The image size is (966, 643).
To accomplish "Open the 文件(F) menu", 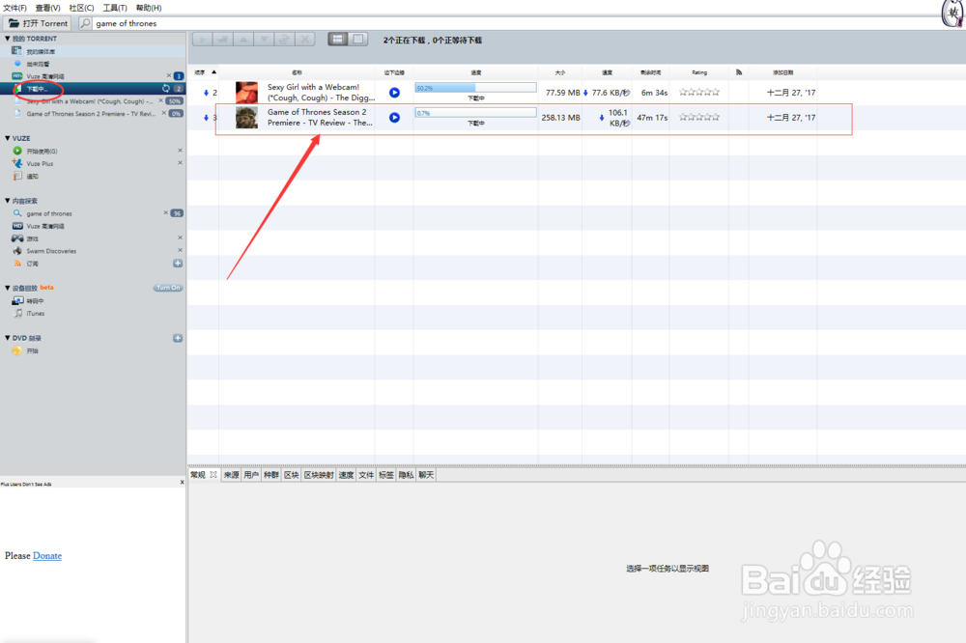I will 14,8.
